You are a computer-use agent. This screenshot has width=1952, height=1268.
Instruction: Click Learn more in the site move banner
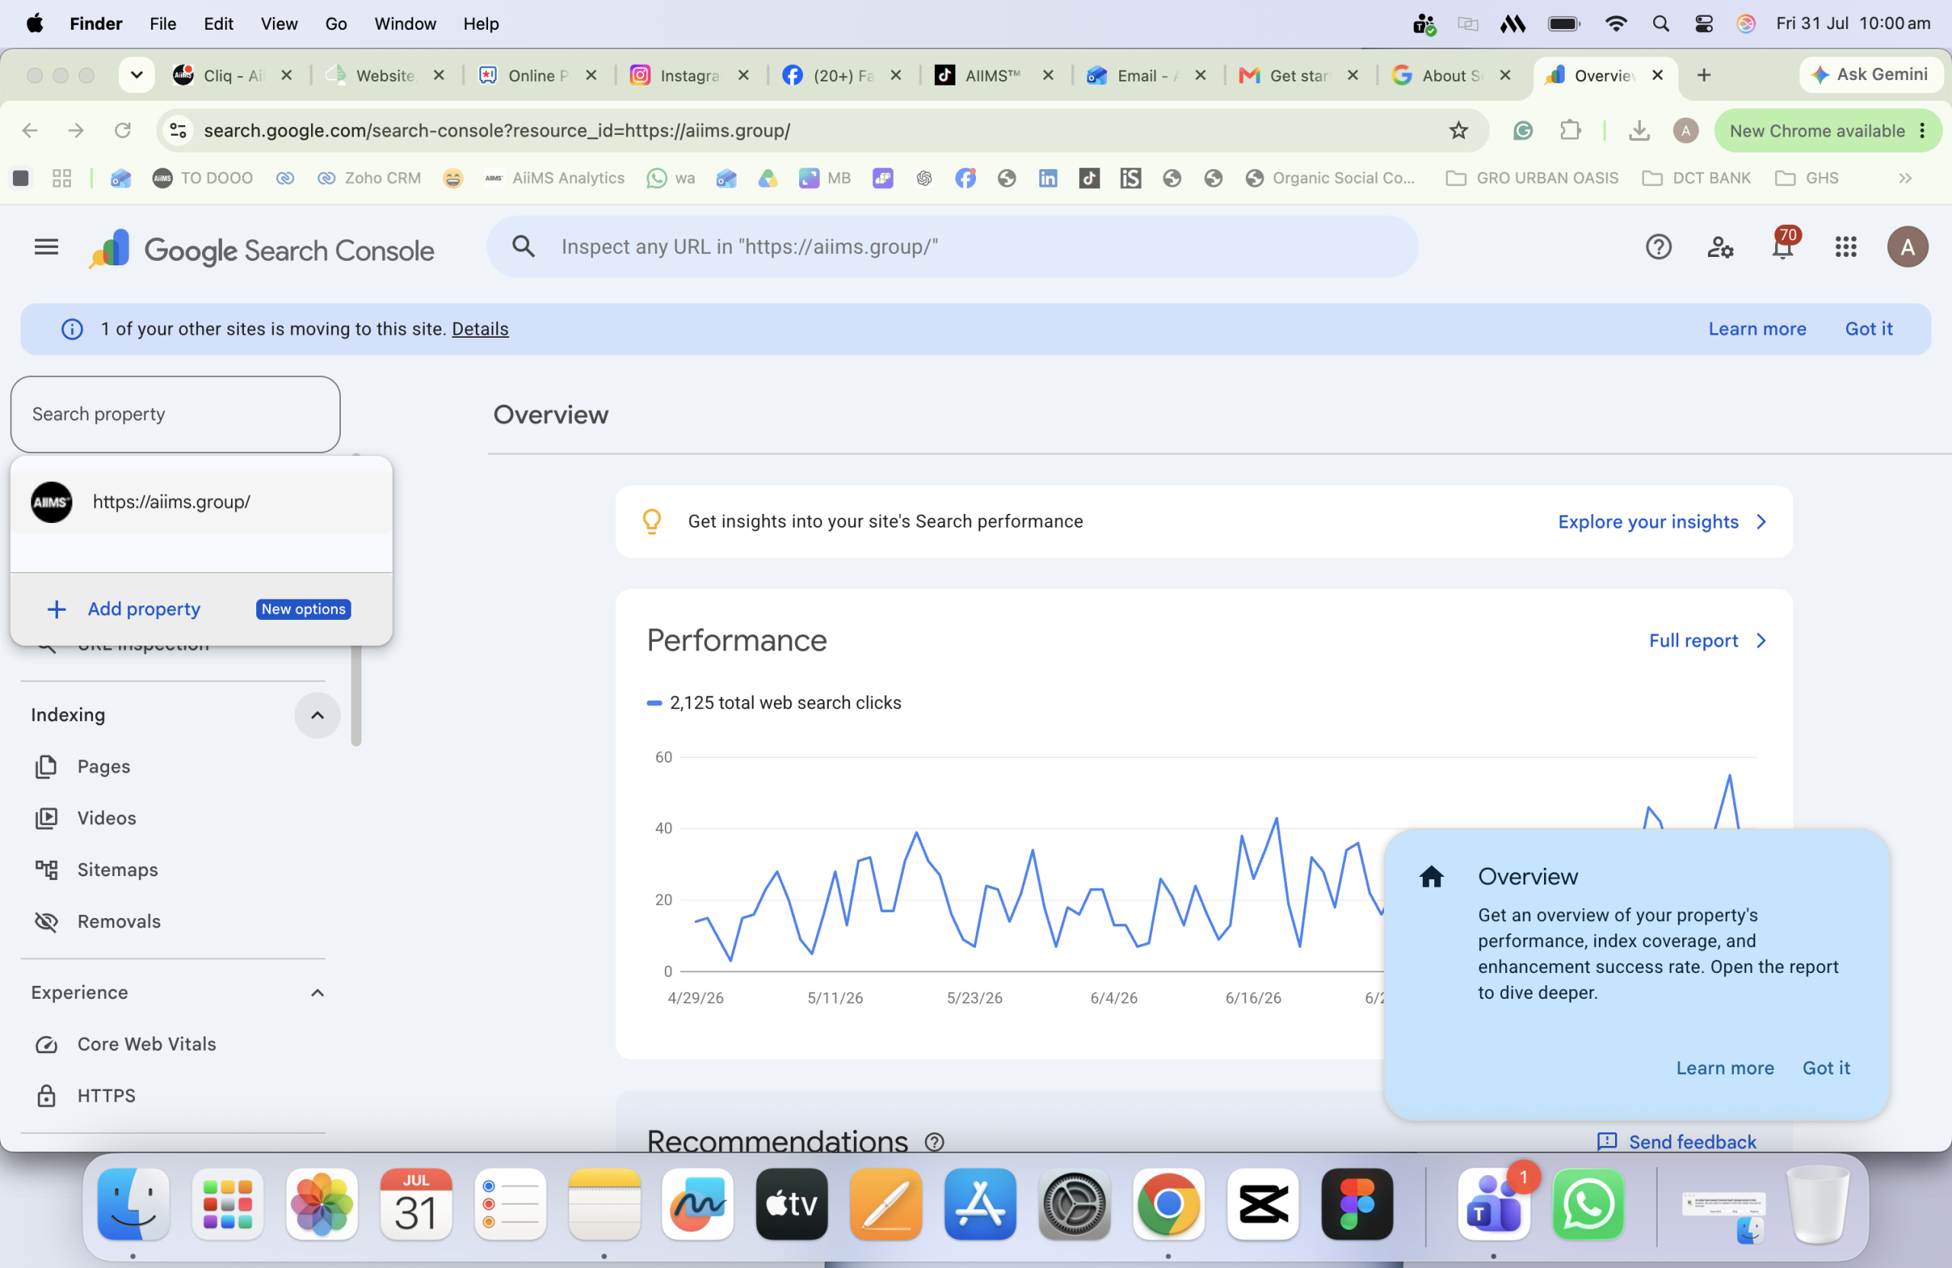pyautogui.click(x=1757, y=329)
